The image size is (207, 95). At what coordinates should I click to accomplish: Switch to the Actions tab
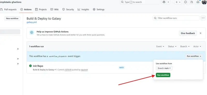tap(26, 9)
